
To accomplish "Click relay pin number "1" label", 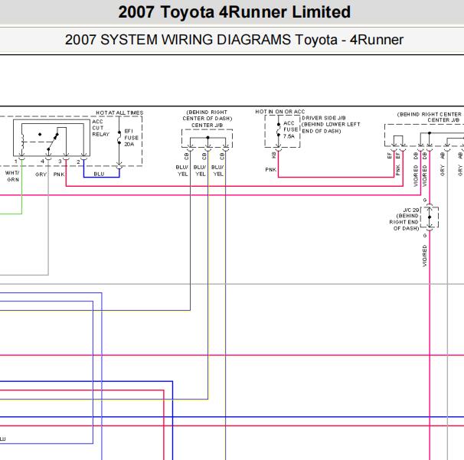I will (x=16, y=161).
